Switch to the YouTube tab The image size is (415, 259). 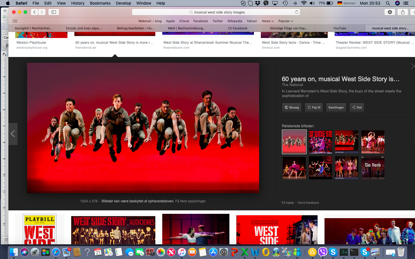click(340, 28)
